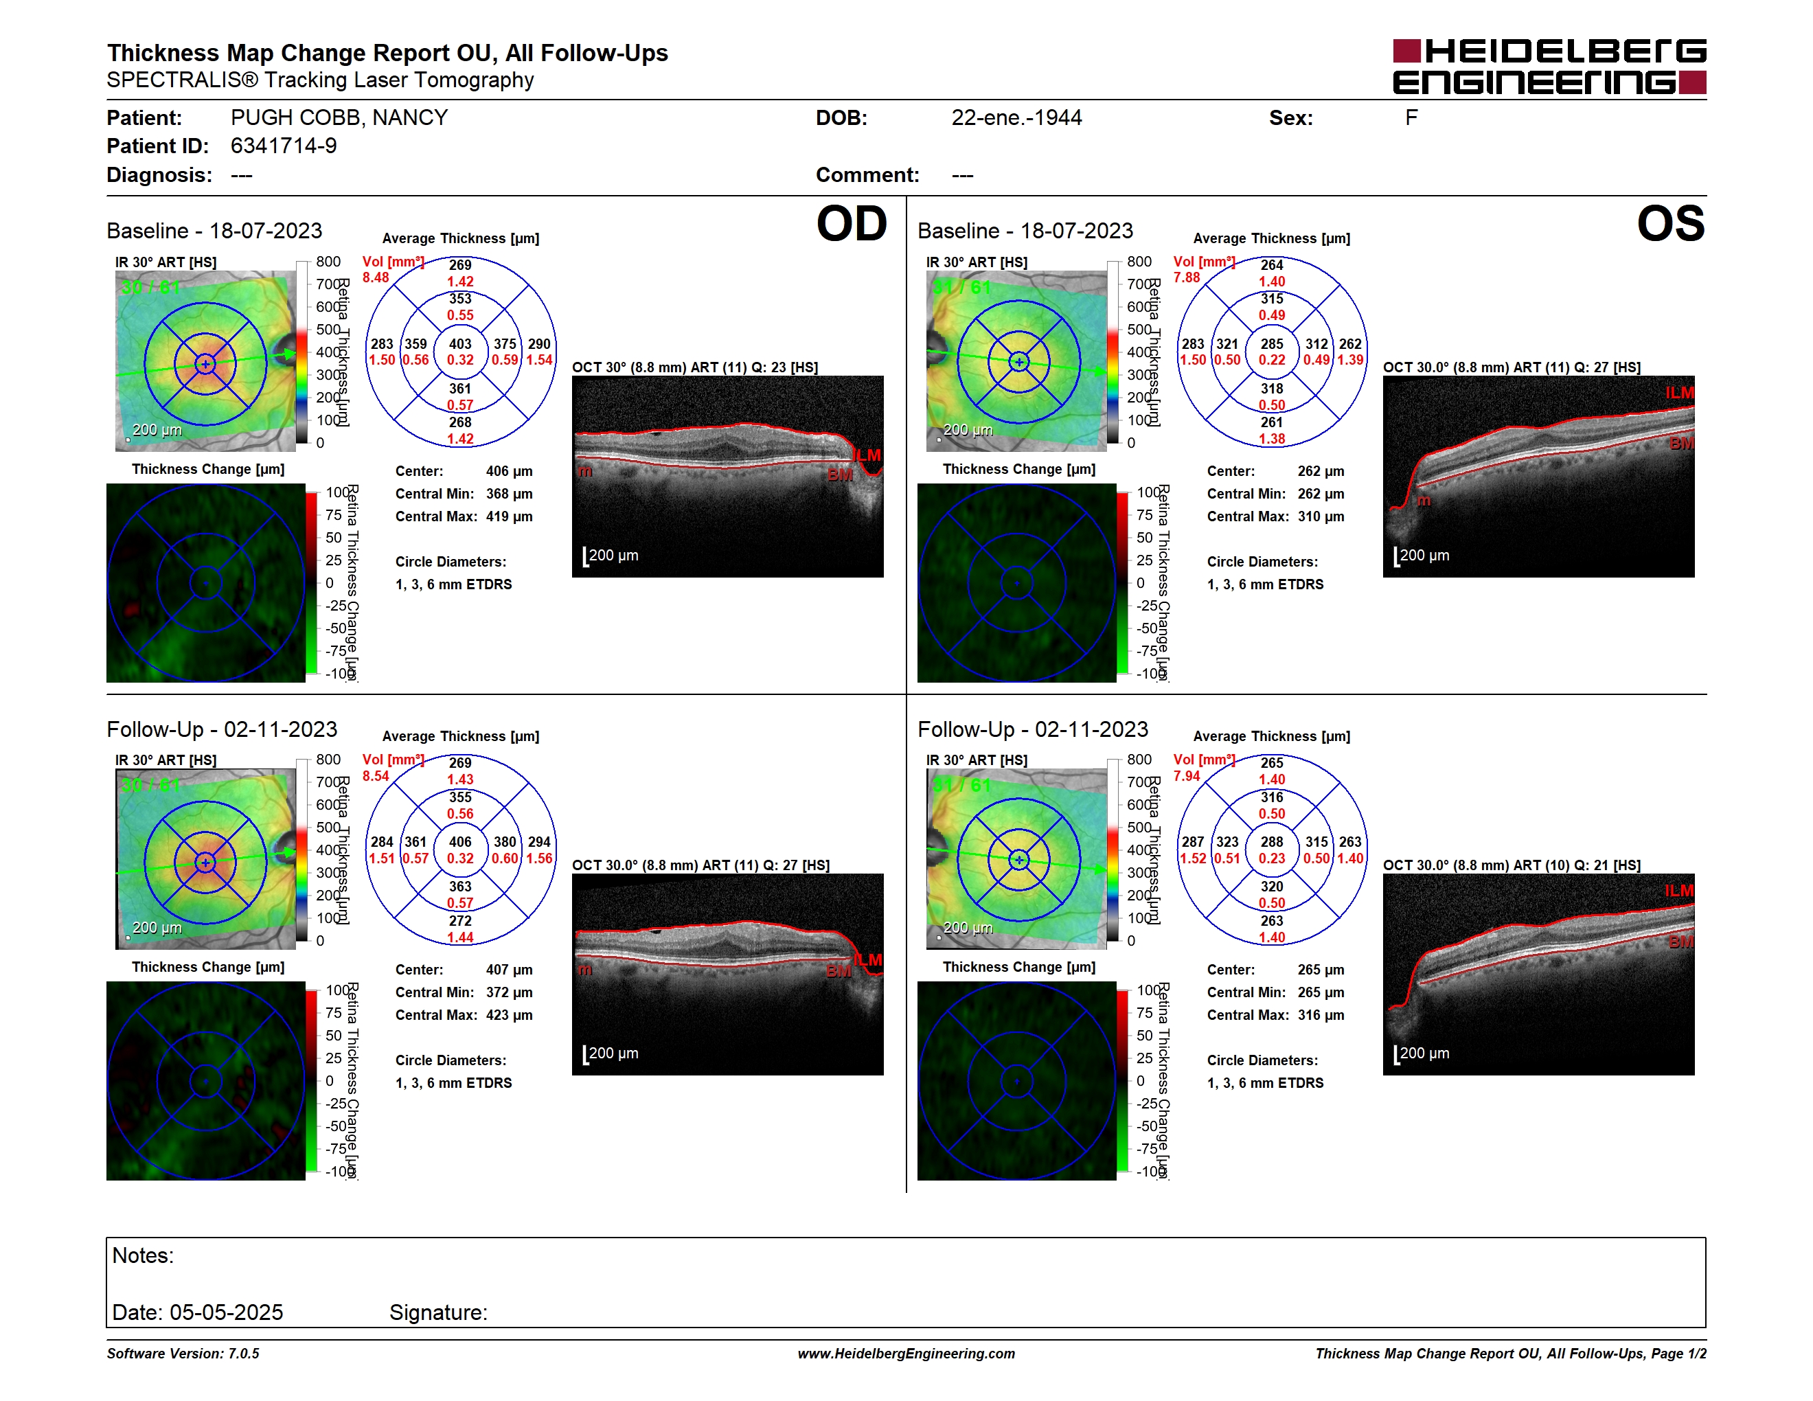The width and height of the screenshot is (1813, 1401).
Task: Open the OS baseline thickness change map
Action: click(x=1017, y=584)
